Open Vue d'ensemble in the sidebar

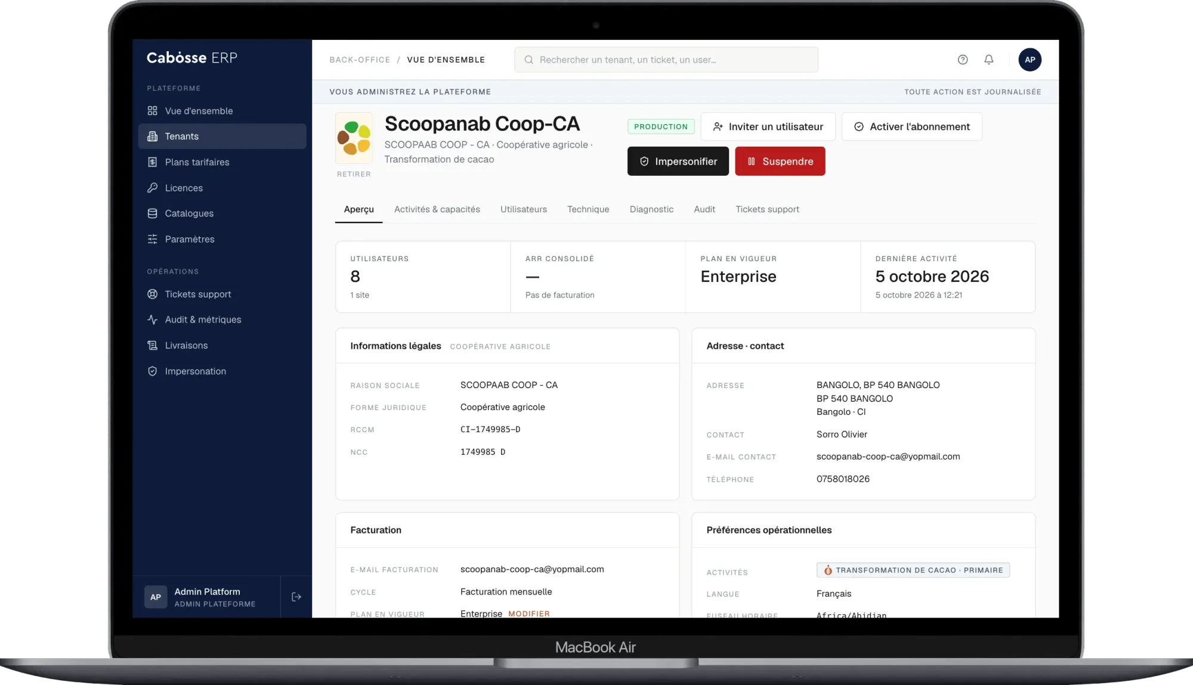(x=222, y=111)
